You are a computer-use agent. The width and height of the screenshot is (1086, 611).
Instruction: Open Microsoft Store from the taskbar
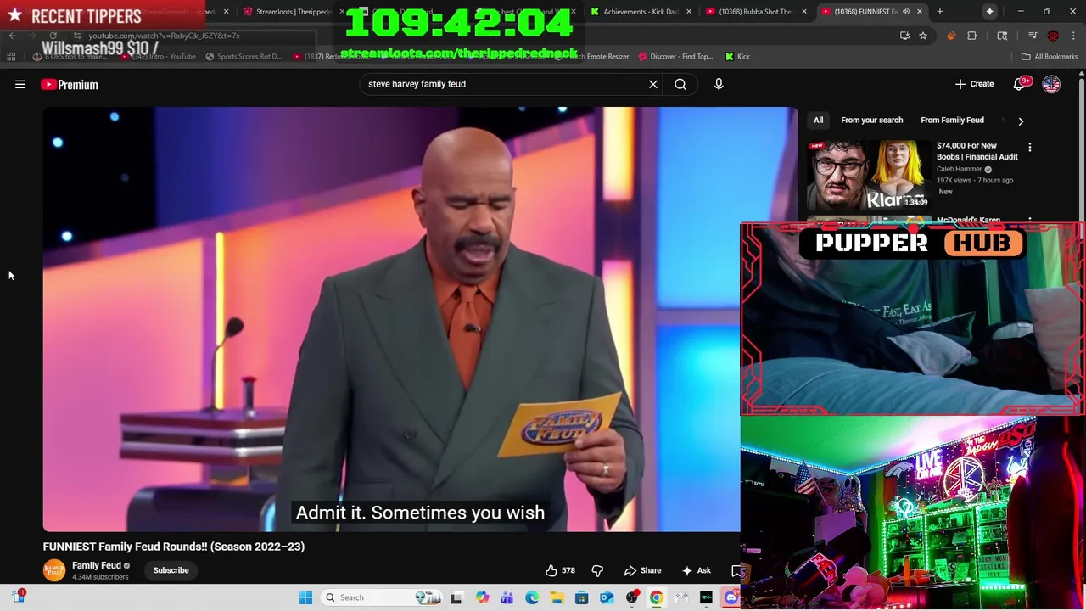click(x=581, y=597)
